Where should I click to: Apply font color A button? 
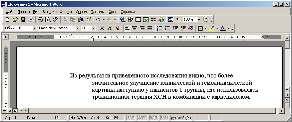click(x=223, y=28)
